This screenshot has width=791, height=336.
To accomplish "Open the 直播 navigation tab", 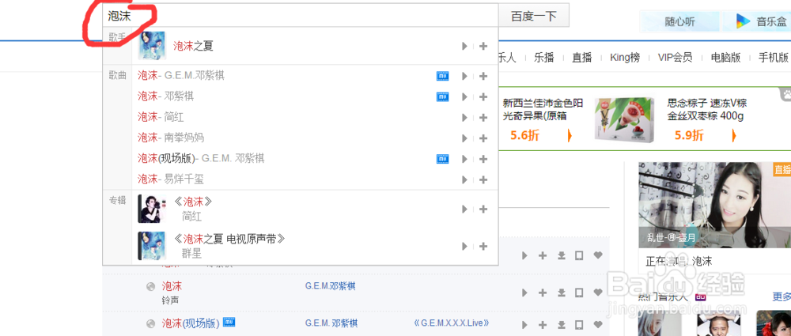I will pos(581,58).
